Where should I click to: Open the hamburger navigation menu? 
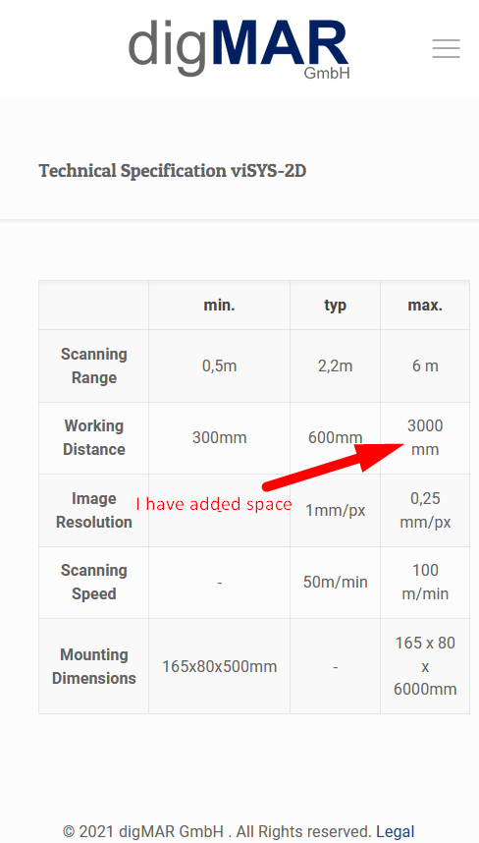[x=447, y=48]
